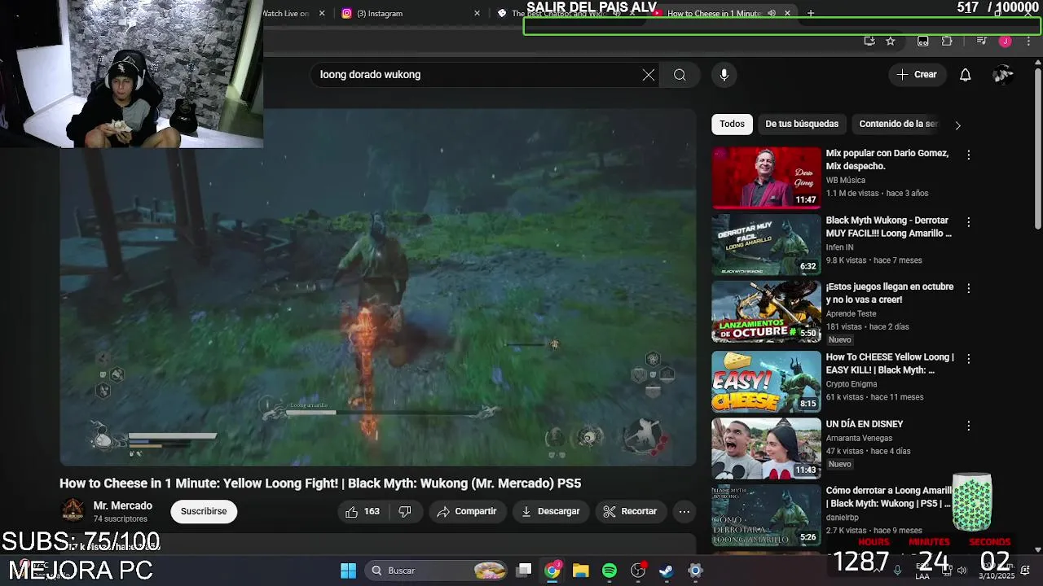Click the Suscribirse button
Image resolution: width=1043 pixels, height=586 pixels.
[x=204, y=511]
